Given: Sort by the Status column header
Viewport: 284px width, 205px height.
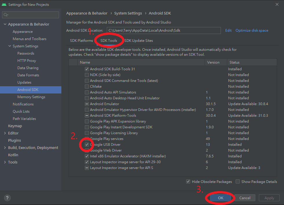Looking at the screenshot, I should tap(252, 62).
